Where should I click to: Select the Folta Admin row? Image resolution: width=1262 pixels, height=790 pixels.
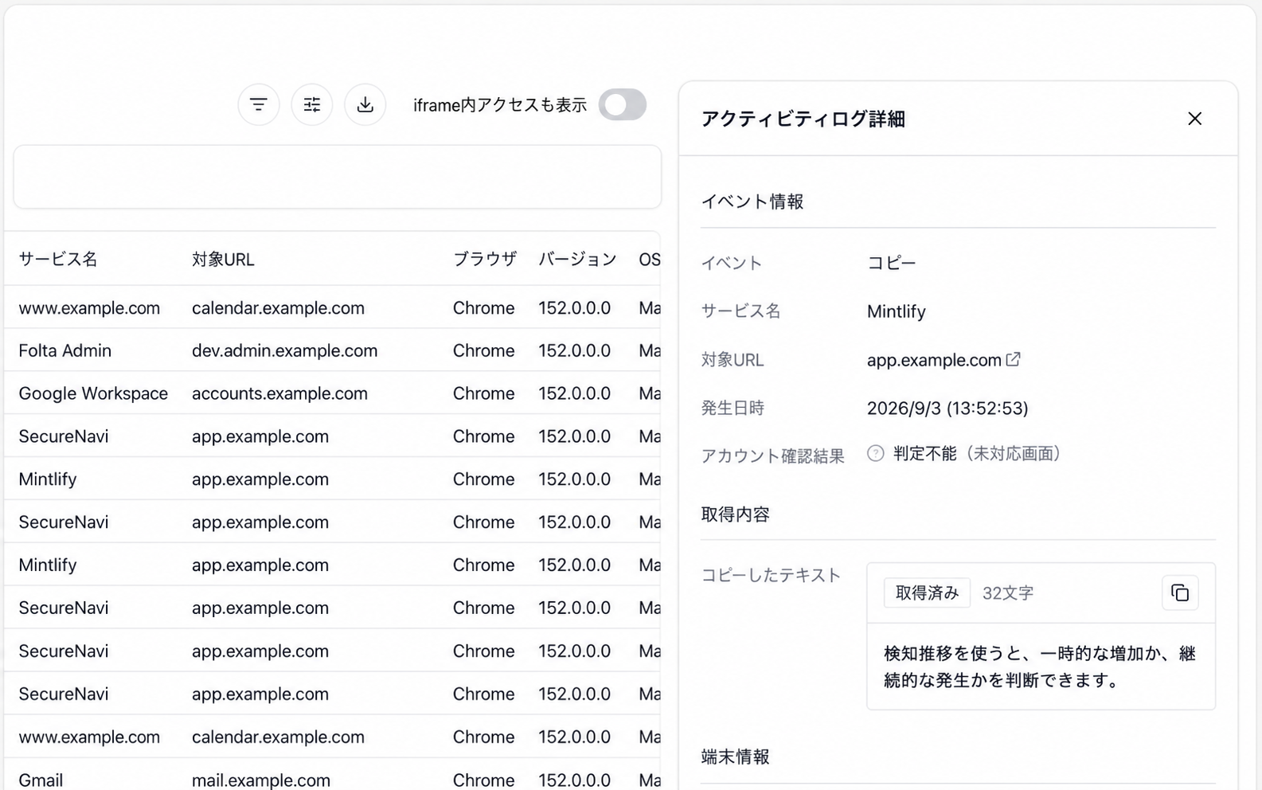[x=332, y=350]
